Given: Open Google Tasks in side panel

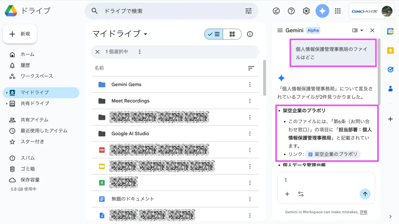Looking at the screenshot, I should click(390, 69).
